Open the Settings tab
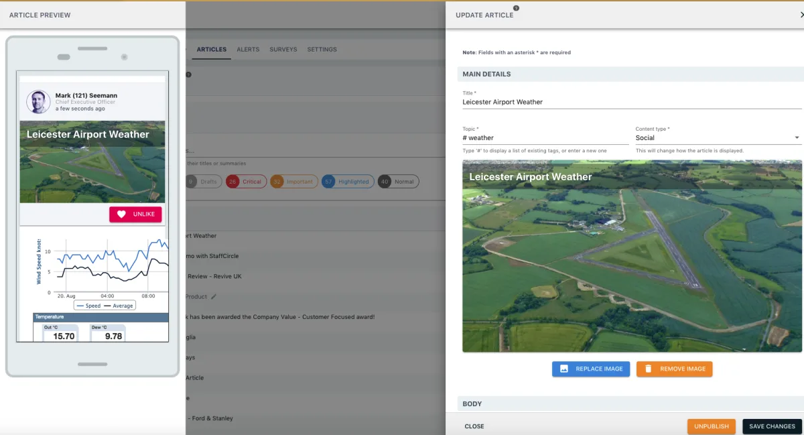The width and height of the screenshot is (804, 435). [x=322, y=50]
